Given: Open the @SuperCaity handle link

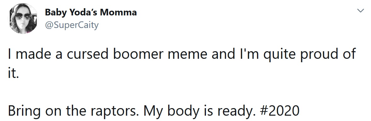Looking at the screenshot, I should coord(72,25).
